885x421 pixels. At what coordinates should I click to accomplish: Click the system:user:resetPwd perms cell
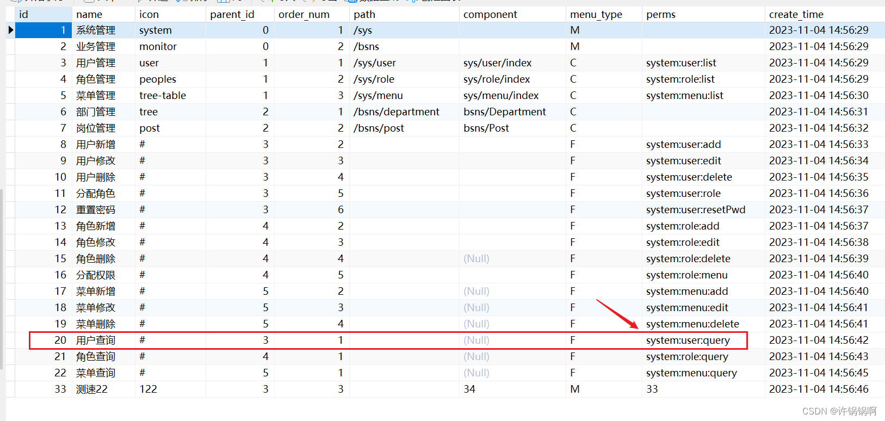tap(703, 210)
